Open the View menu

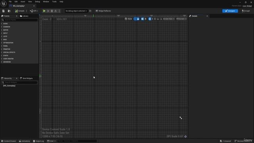point(30,2)
